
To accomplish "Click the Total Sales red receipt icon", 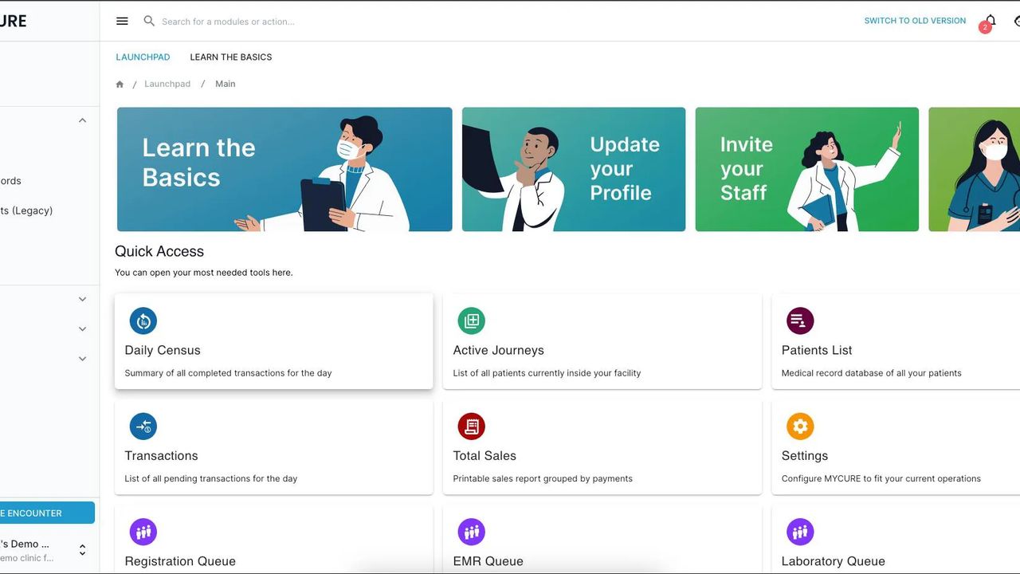I will (x=472, y=427).
